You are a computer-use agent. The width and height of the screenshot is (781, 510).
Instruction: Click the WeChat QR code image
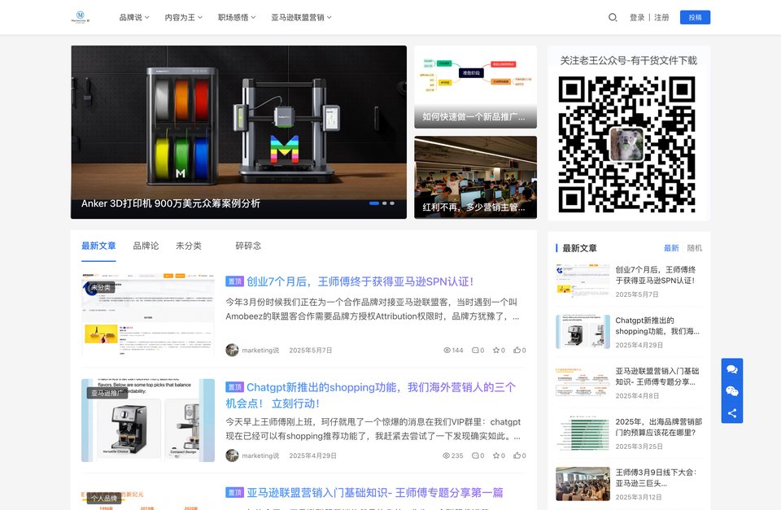point(626,145)
